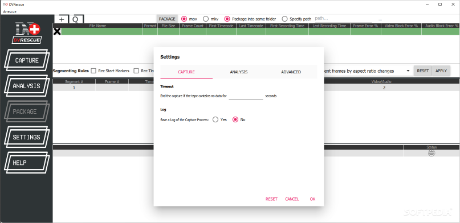Click the Frame Error % column header
The width and height of the screenshot is (460, 223).
(x=365, y=26)
